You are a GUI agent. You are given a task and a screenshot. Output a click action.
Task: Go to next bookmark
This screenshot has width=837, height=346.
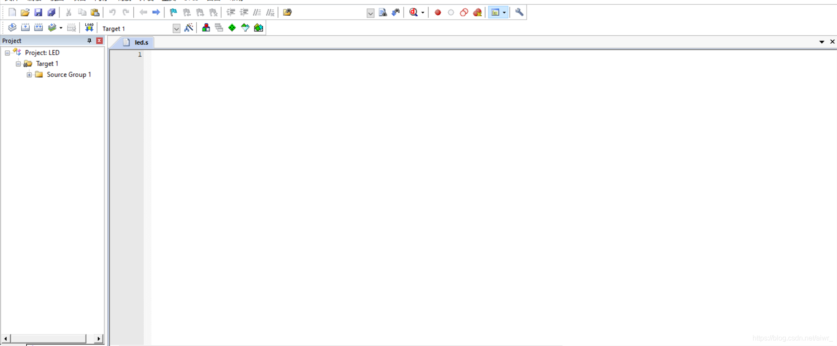[200, 12]
